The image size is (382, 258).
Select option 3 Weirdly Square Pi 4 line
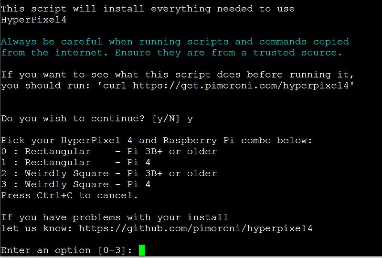tap(76, 184)
